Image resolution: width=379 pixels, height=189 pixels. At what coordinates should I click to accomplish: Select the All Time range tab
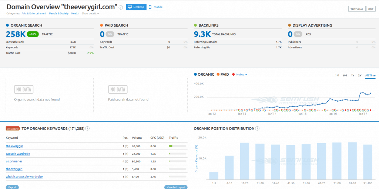point(370,75)
